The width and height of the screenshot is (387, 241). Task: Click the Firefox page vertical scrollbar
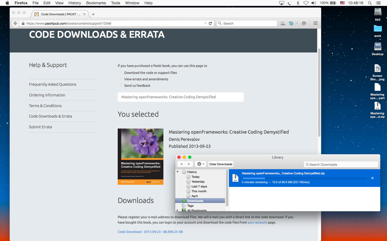[319, 93]
